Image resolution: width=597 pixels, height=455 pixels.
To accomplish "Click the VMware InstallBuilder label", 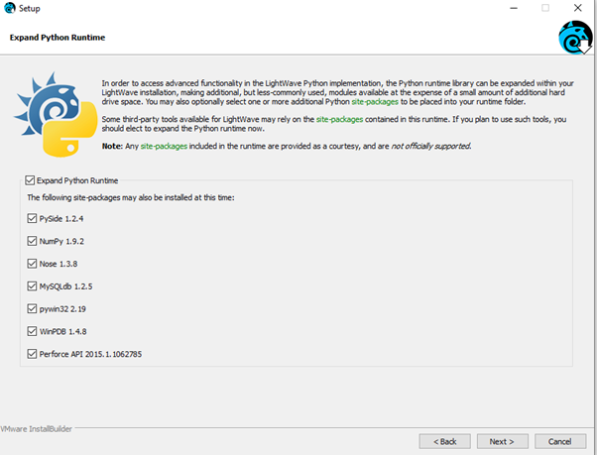I will (x=36, y=429).
